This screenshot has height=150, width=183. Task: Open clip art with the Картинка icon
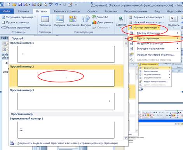coord(73,21)
